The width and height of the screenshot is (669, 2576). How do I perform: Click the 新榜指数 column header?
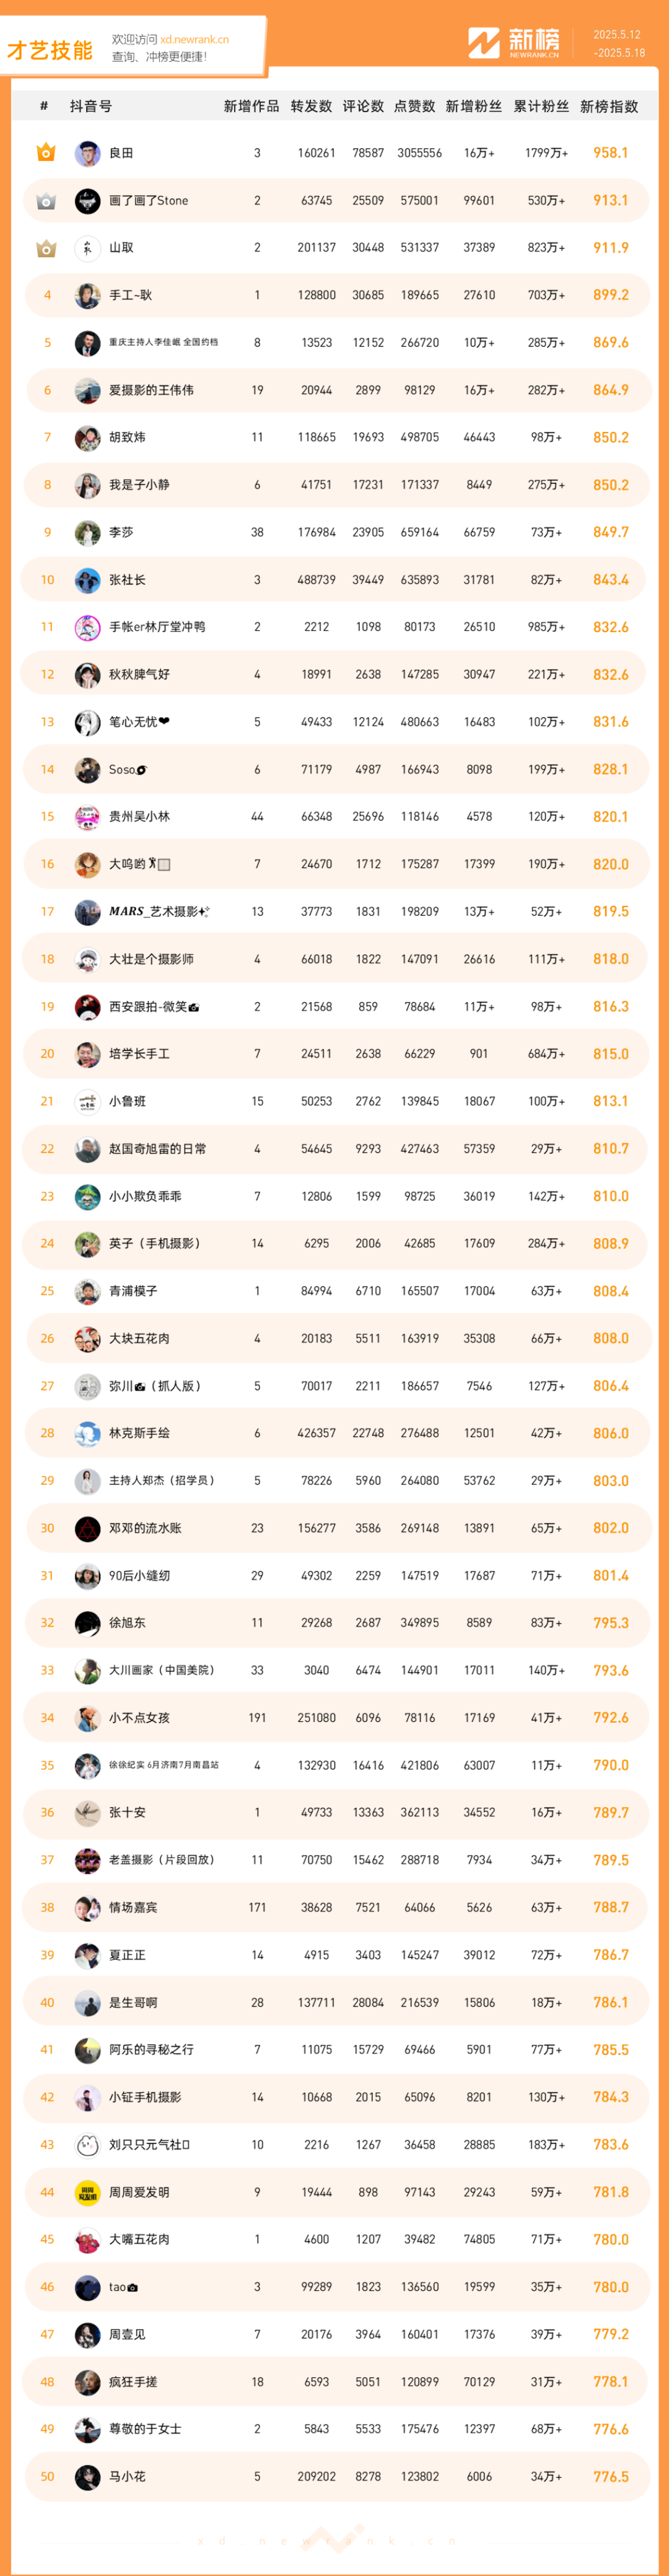coord(609,106)
